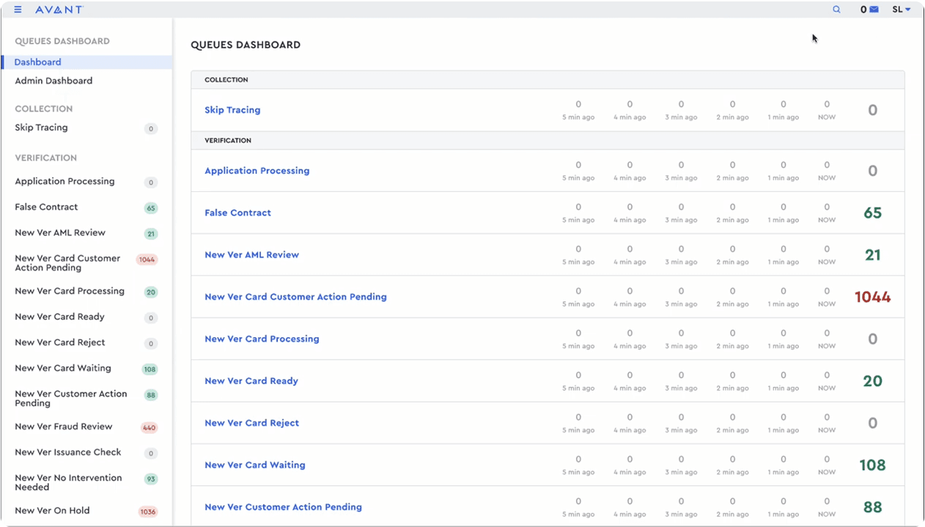The image size is (925, 527).
Task: Open the search tool in the top bar
Action: tap(836, 10)
